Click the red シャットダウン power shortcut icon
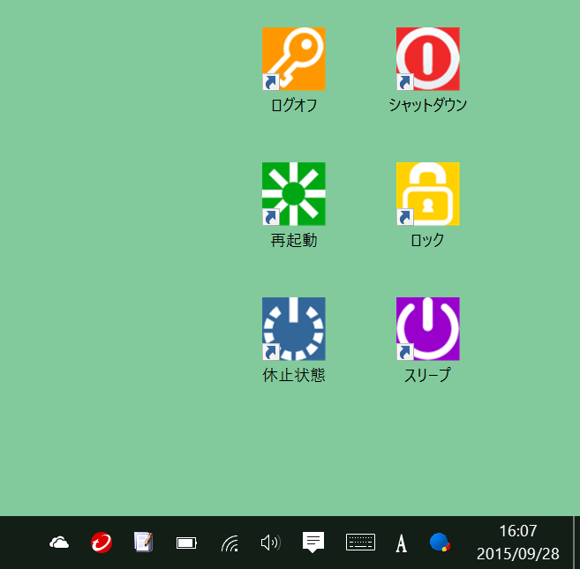This screenshot has width=580, height=569. [x=427, y=59]
